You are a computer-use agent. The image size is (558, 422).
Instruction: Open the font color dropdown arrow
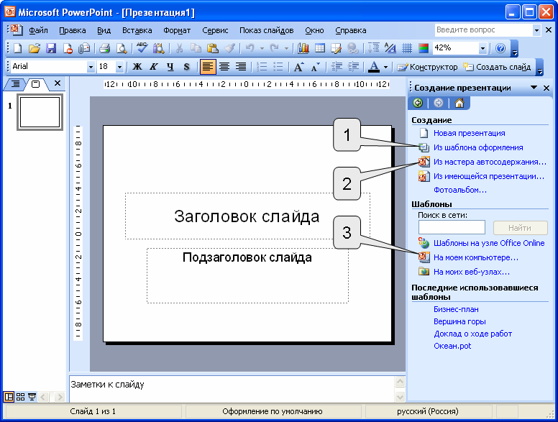pyautogui.click(x=385, y=67)
